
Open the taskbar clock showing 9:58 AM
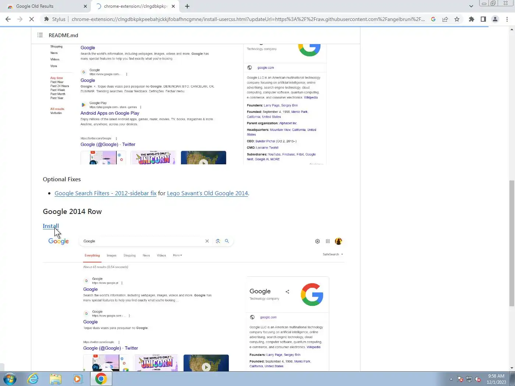[496, 379]
